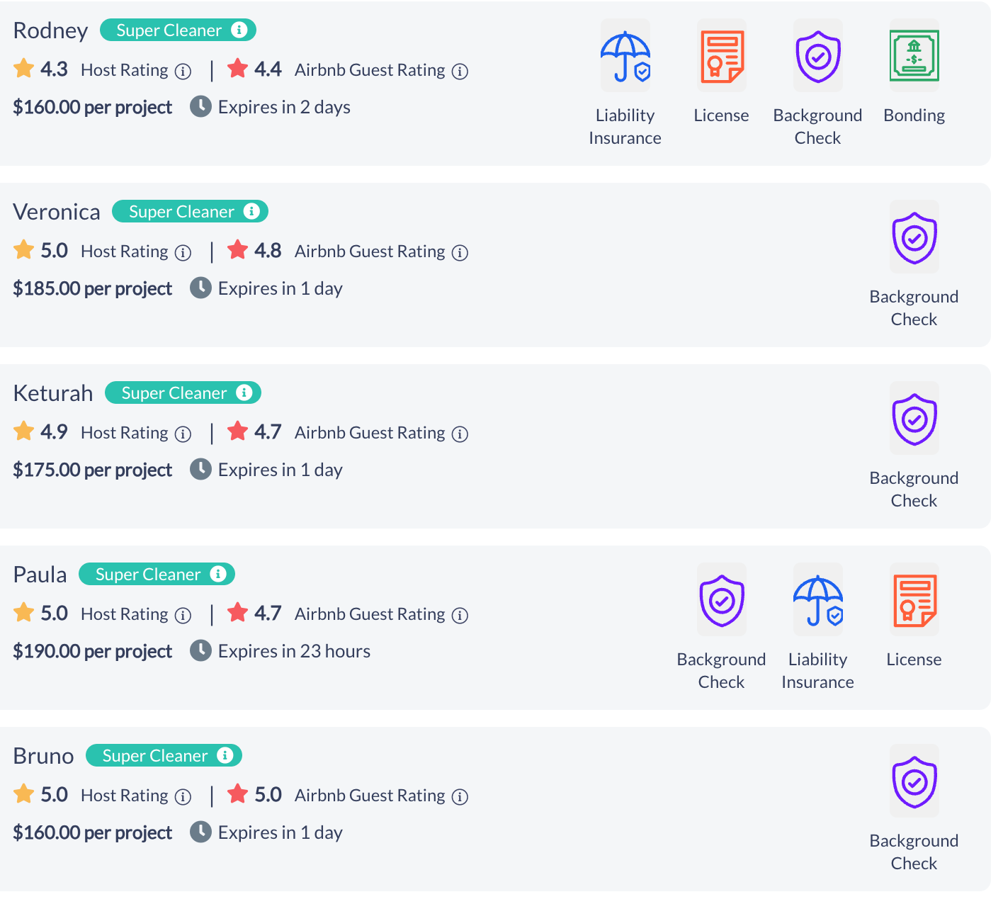Image resolution: width=1003 pixels, height=921 pixels.
Task: Click the info circle on Bruno's Super Cleaner badge
Action: click(225, 755)
